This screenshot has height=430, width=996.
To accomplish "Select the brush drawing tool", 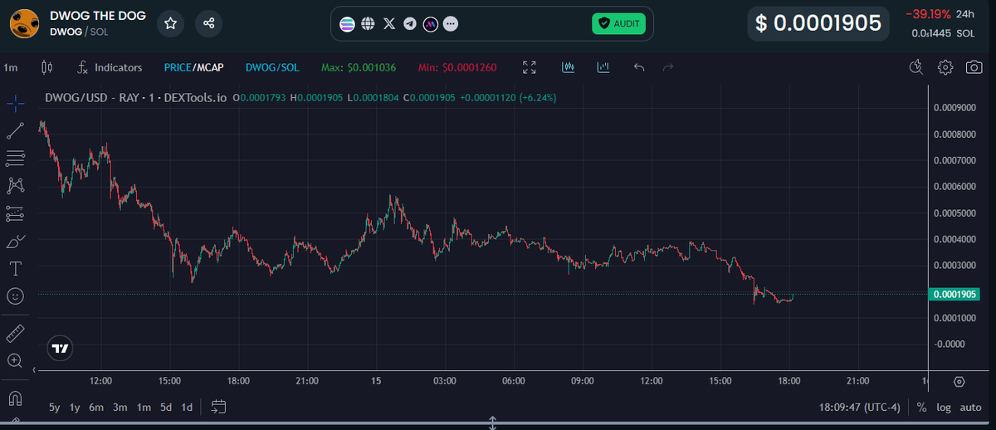I will coord(15,241).
